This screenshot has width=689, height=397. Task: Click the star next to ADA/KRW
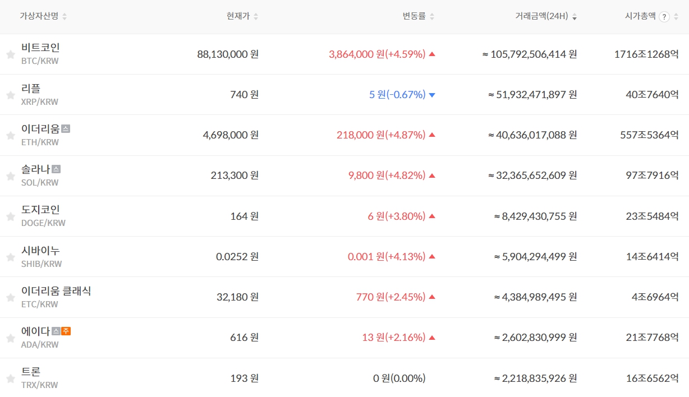(x=10, y=338)
